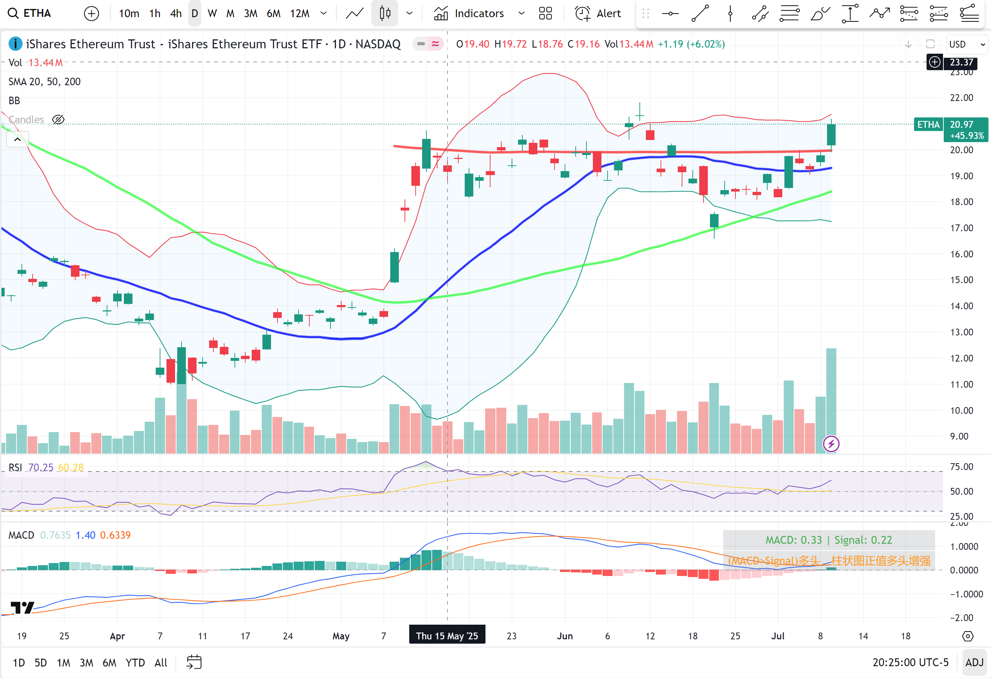Image resolution: width=991 pixels, height=678 pixels.
Task: Open the chart style dropdown arrow
Action: (x=409, y=14)
